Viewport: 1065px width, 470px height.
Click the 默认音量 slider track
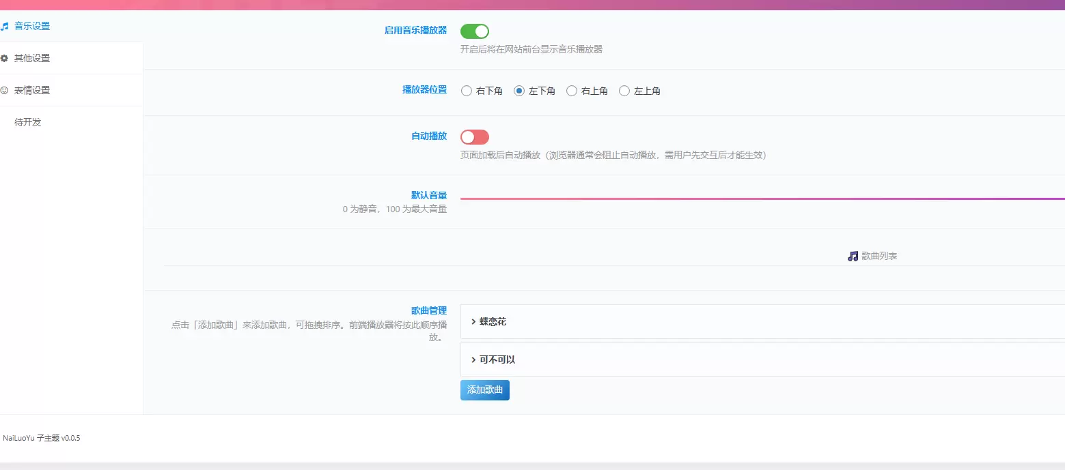762,199
